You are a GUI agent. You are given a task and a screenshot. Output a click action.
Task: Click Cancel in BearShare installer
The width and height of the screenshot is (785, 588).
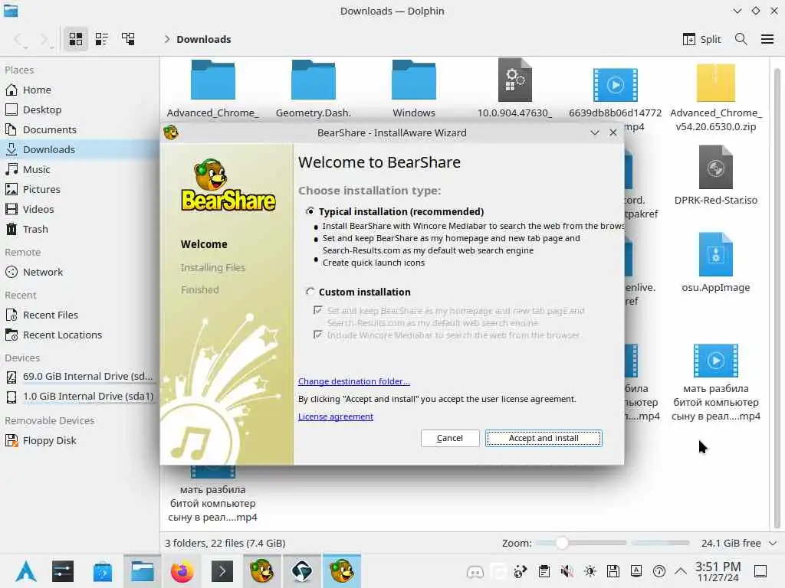pos(450,438)
